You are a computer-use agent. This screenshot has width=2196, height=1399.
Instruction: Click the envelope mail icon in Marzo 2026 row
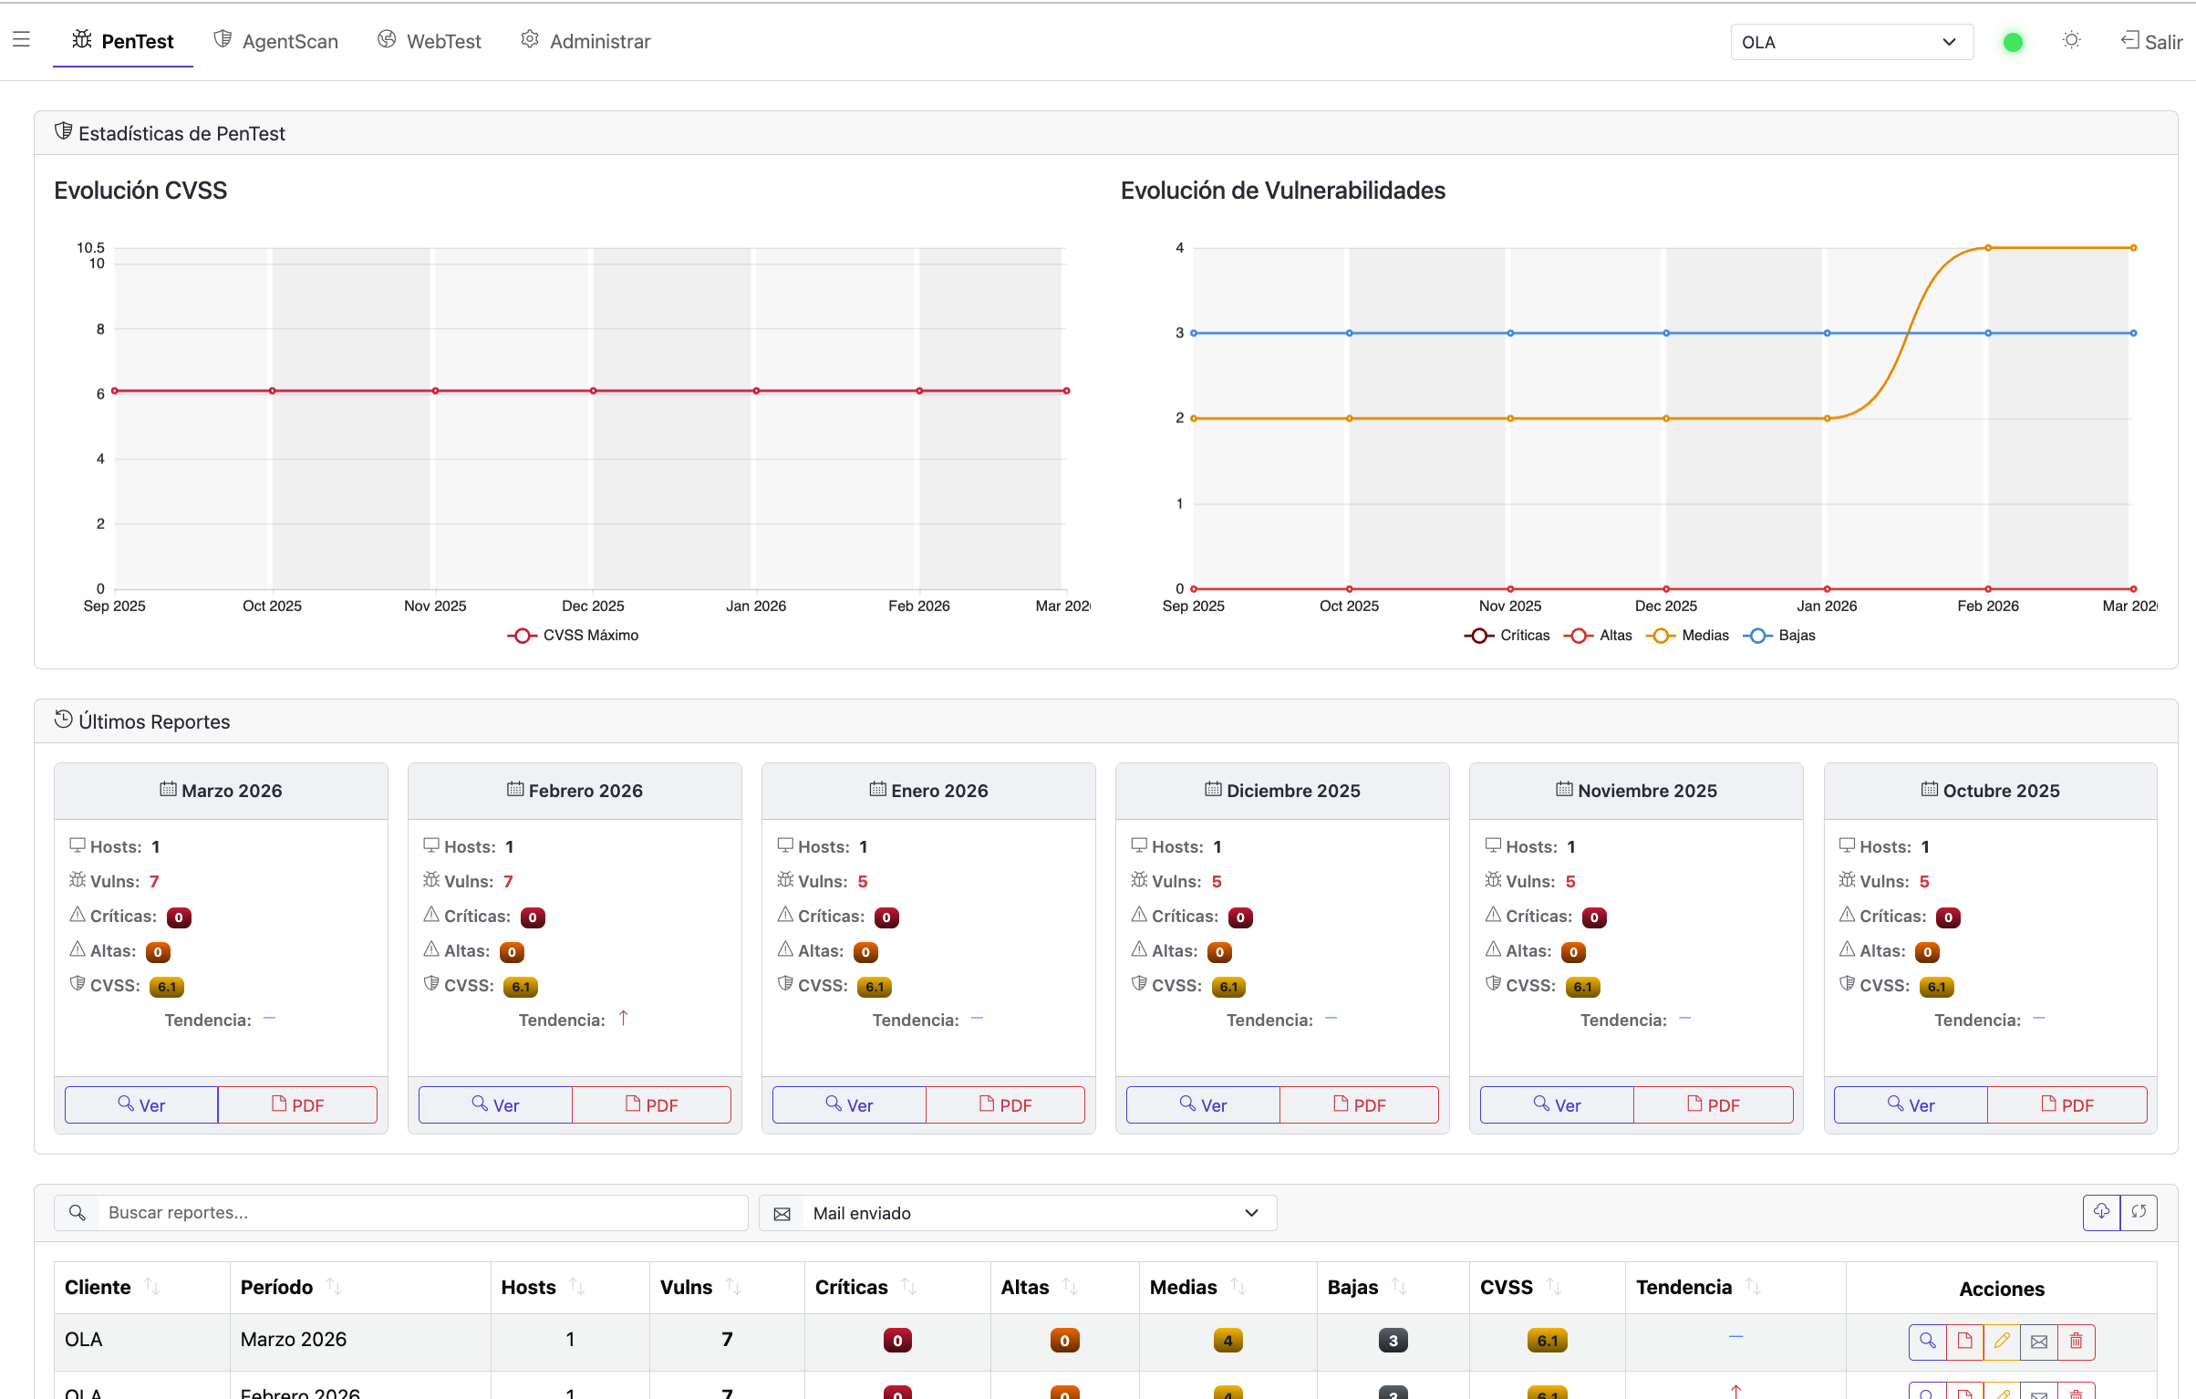2039,1341
